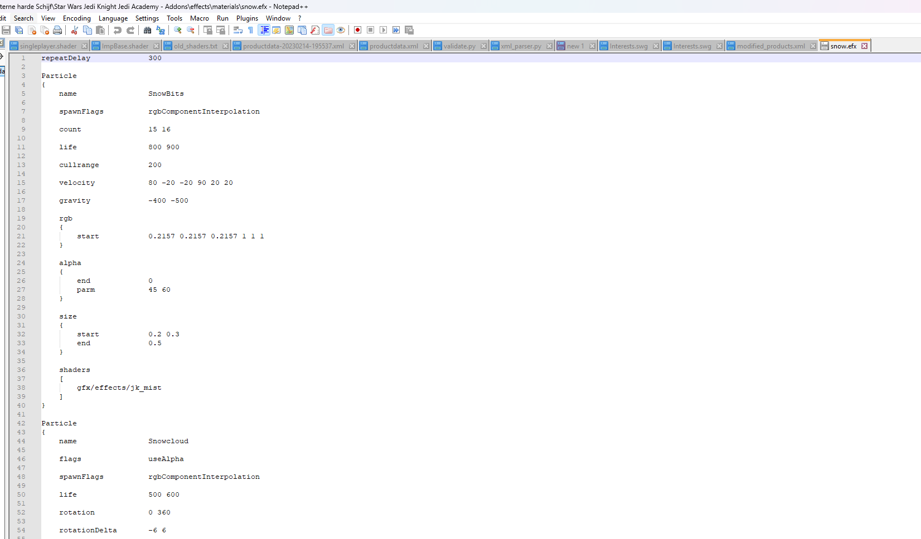The image size is (921, 539).
Task: Toggle the indent guide button
Action: pyautogui.click(x=264, y=30)
